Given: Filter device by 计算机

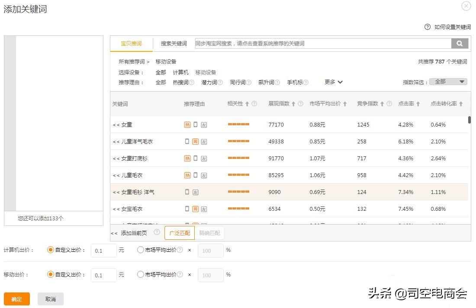Looking at the screenshot, I should 180,73.
